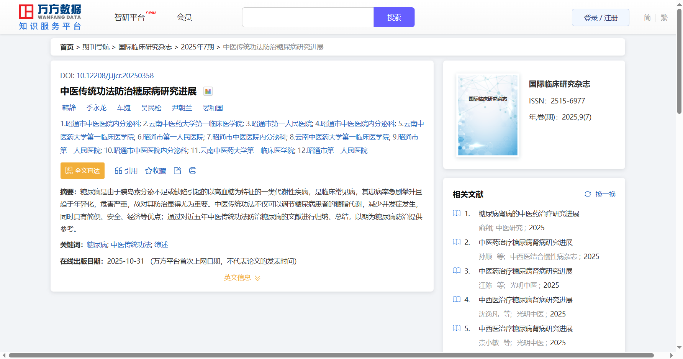
Task: Click the search input field
Action: [308, 18]
